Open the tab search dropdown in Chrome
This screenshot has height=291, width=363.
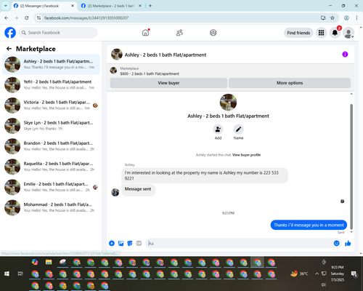click(6, 6)
